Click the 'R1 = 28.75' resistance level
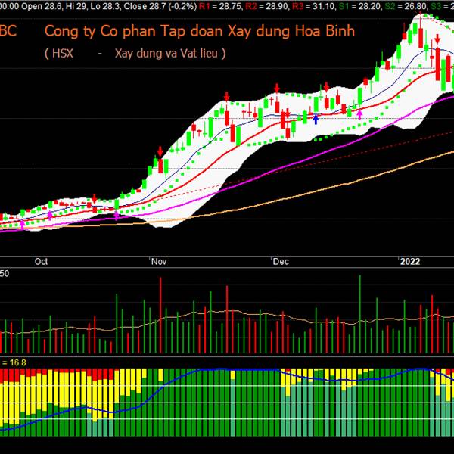The width and height of the screenshot is (454, 454). 221,6
